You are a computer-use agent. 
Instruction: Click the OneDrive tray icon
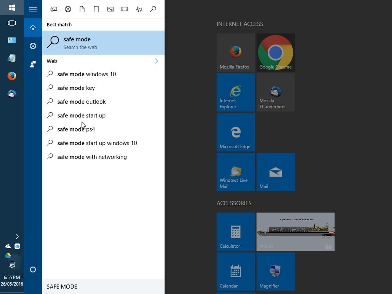(8, 246)
